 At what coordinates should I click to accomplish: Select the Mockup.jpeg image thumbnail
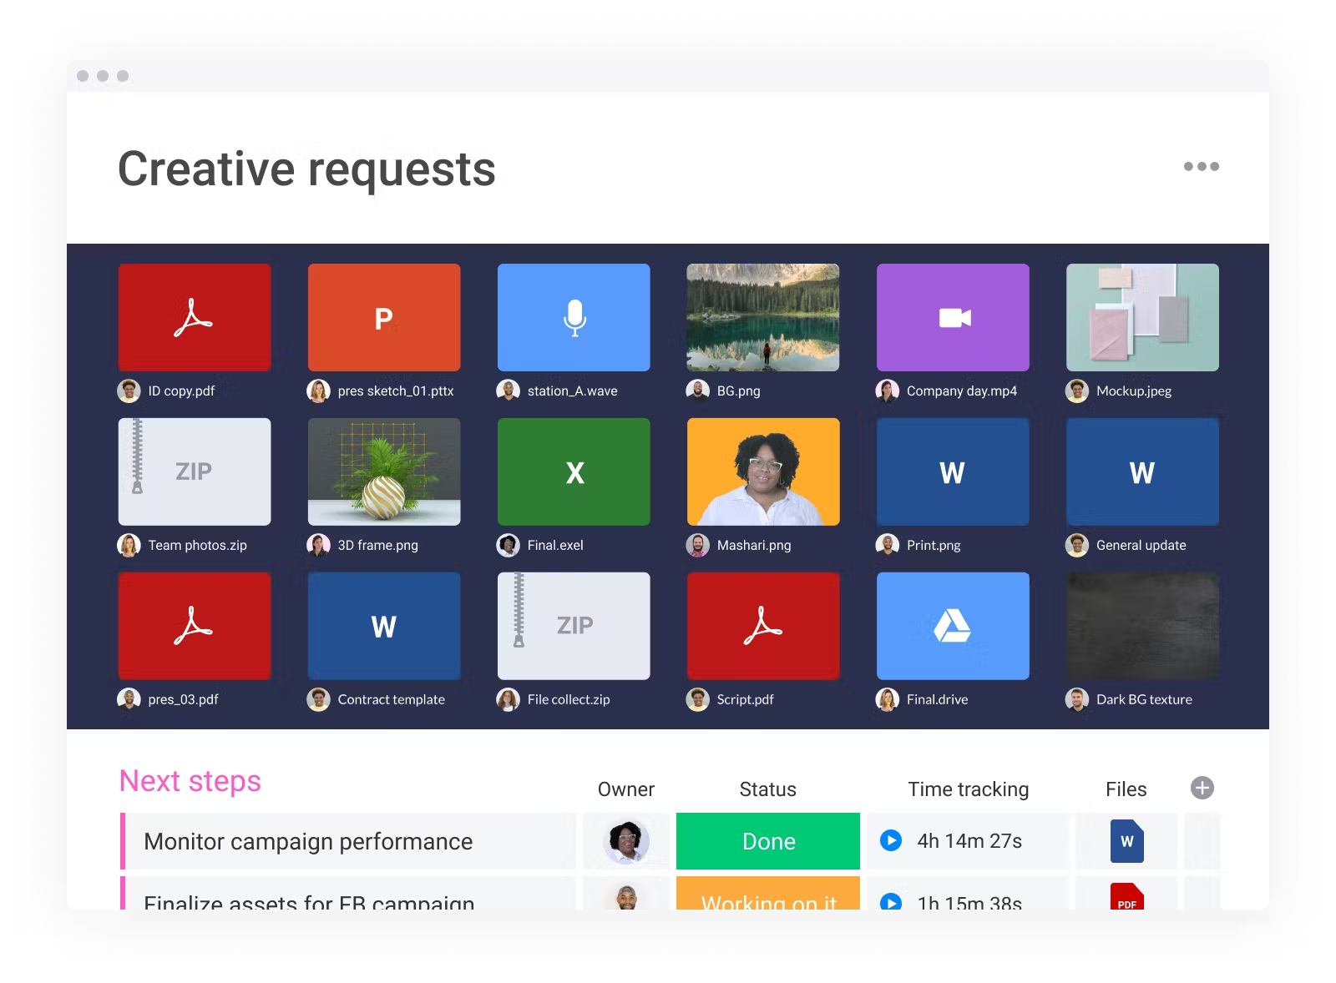coord(1142,318)
